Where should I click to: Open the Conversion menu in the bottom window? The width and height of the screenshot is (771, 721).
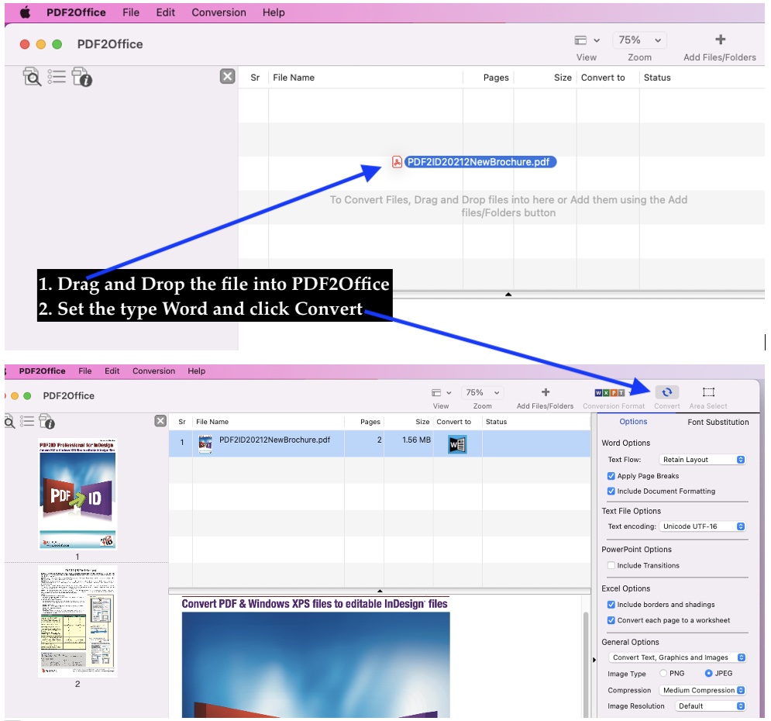click(153, 371)
